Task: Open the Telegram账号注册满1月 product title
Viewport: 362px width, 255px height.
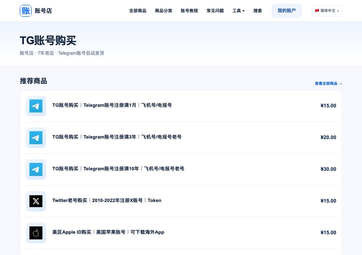Action: tap(112, 105)
